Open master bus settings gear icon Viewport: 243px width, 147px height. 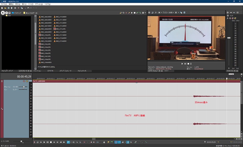(228, 12)
